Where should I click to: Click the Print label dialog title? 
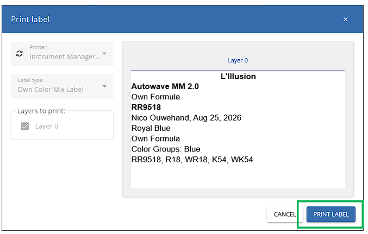pyautogui.click(x=30, y=20)
